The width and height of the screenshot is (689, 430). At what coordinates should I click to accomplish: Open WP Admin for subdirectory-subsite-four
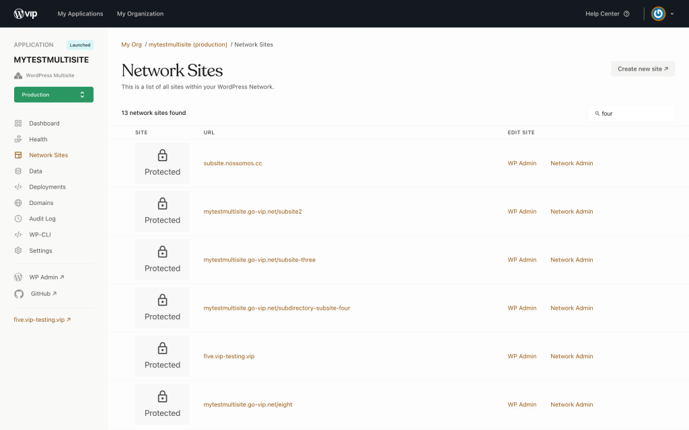522,308
